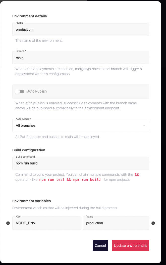
Task: Click the Environment details heading
Action: coord(29,16)
